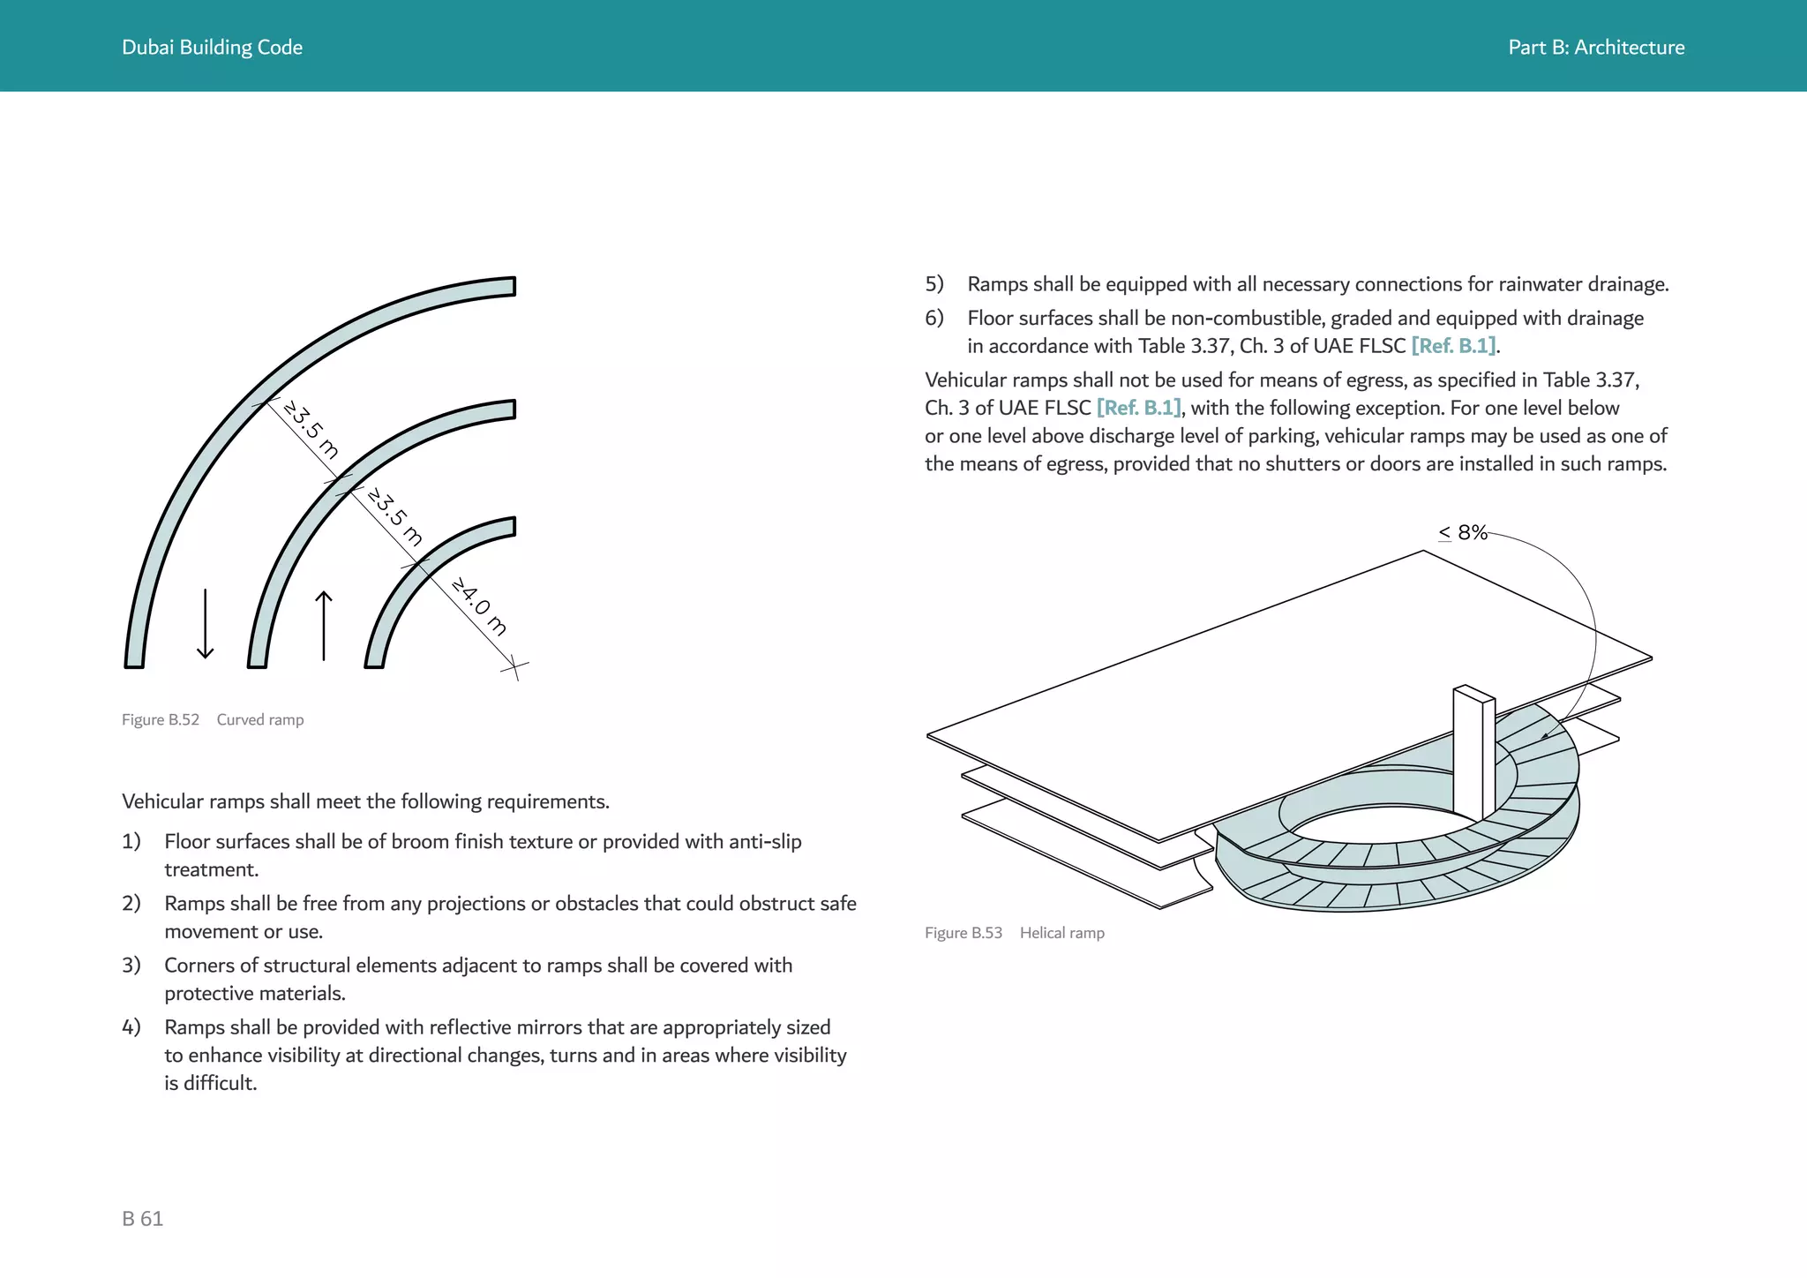Click the [Ref. B.1] link after FLSC
The image size is (1807, 1278).
(x=1138, y=408)
